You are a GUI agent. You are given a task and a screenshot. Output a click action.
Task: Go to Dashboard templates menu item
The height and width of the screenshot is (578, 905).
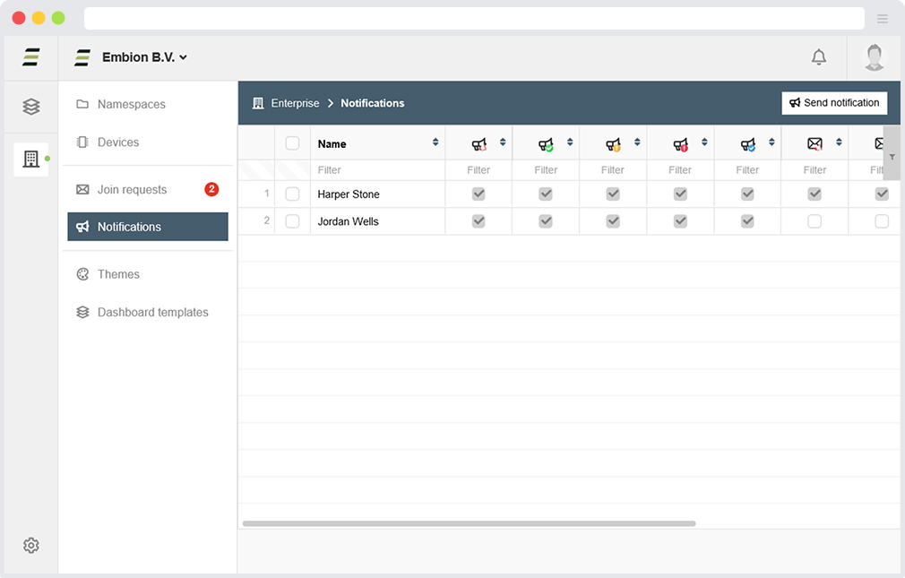coord(152,312)
